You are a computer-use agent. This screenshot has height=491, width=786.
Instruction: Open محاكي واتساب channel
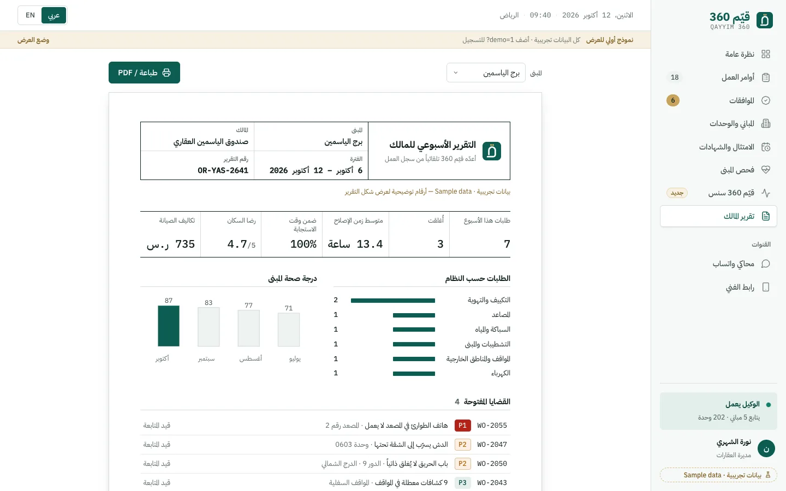pyautogui.click(x=718, y=264)
